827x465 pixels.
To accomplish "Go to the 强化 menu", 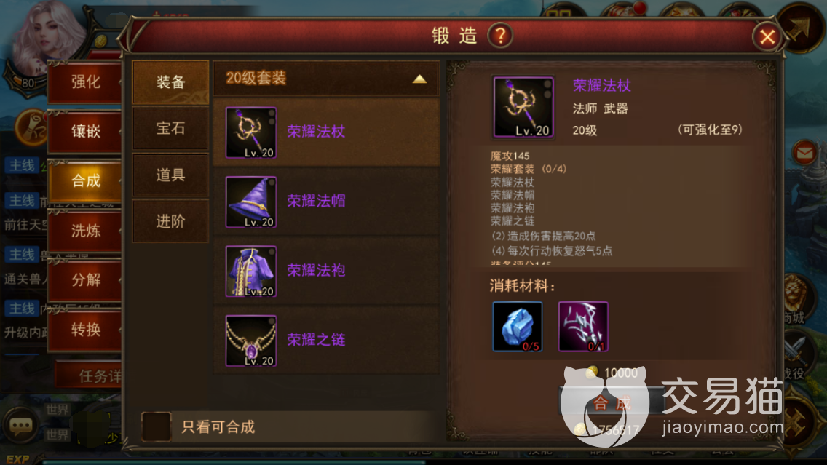I will (x=85, y=82).
